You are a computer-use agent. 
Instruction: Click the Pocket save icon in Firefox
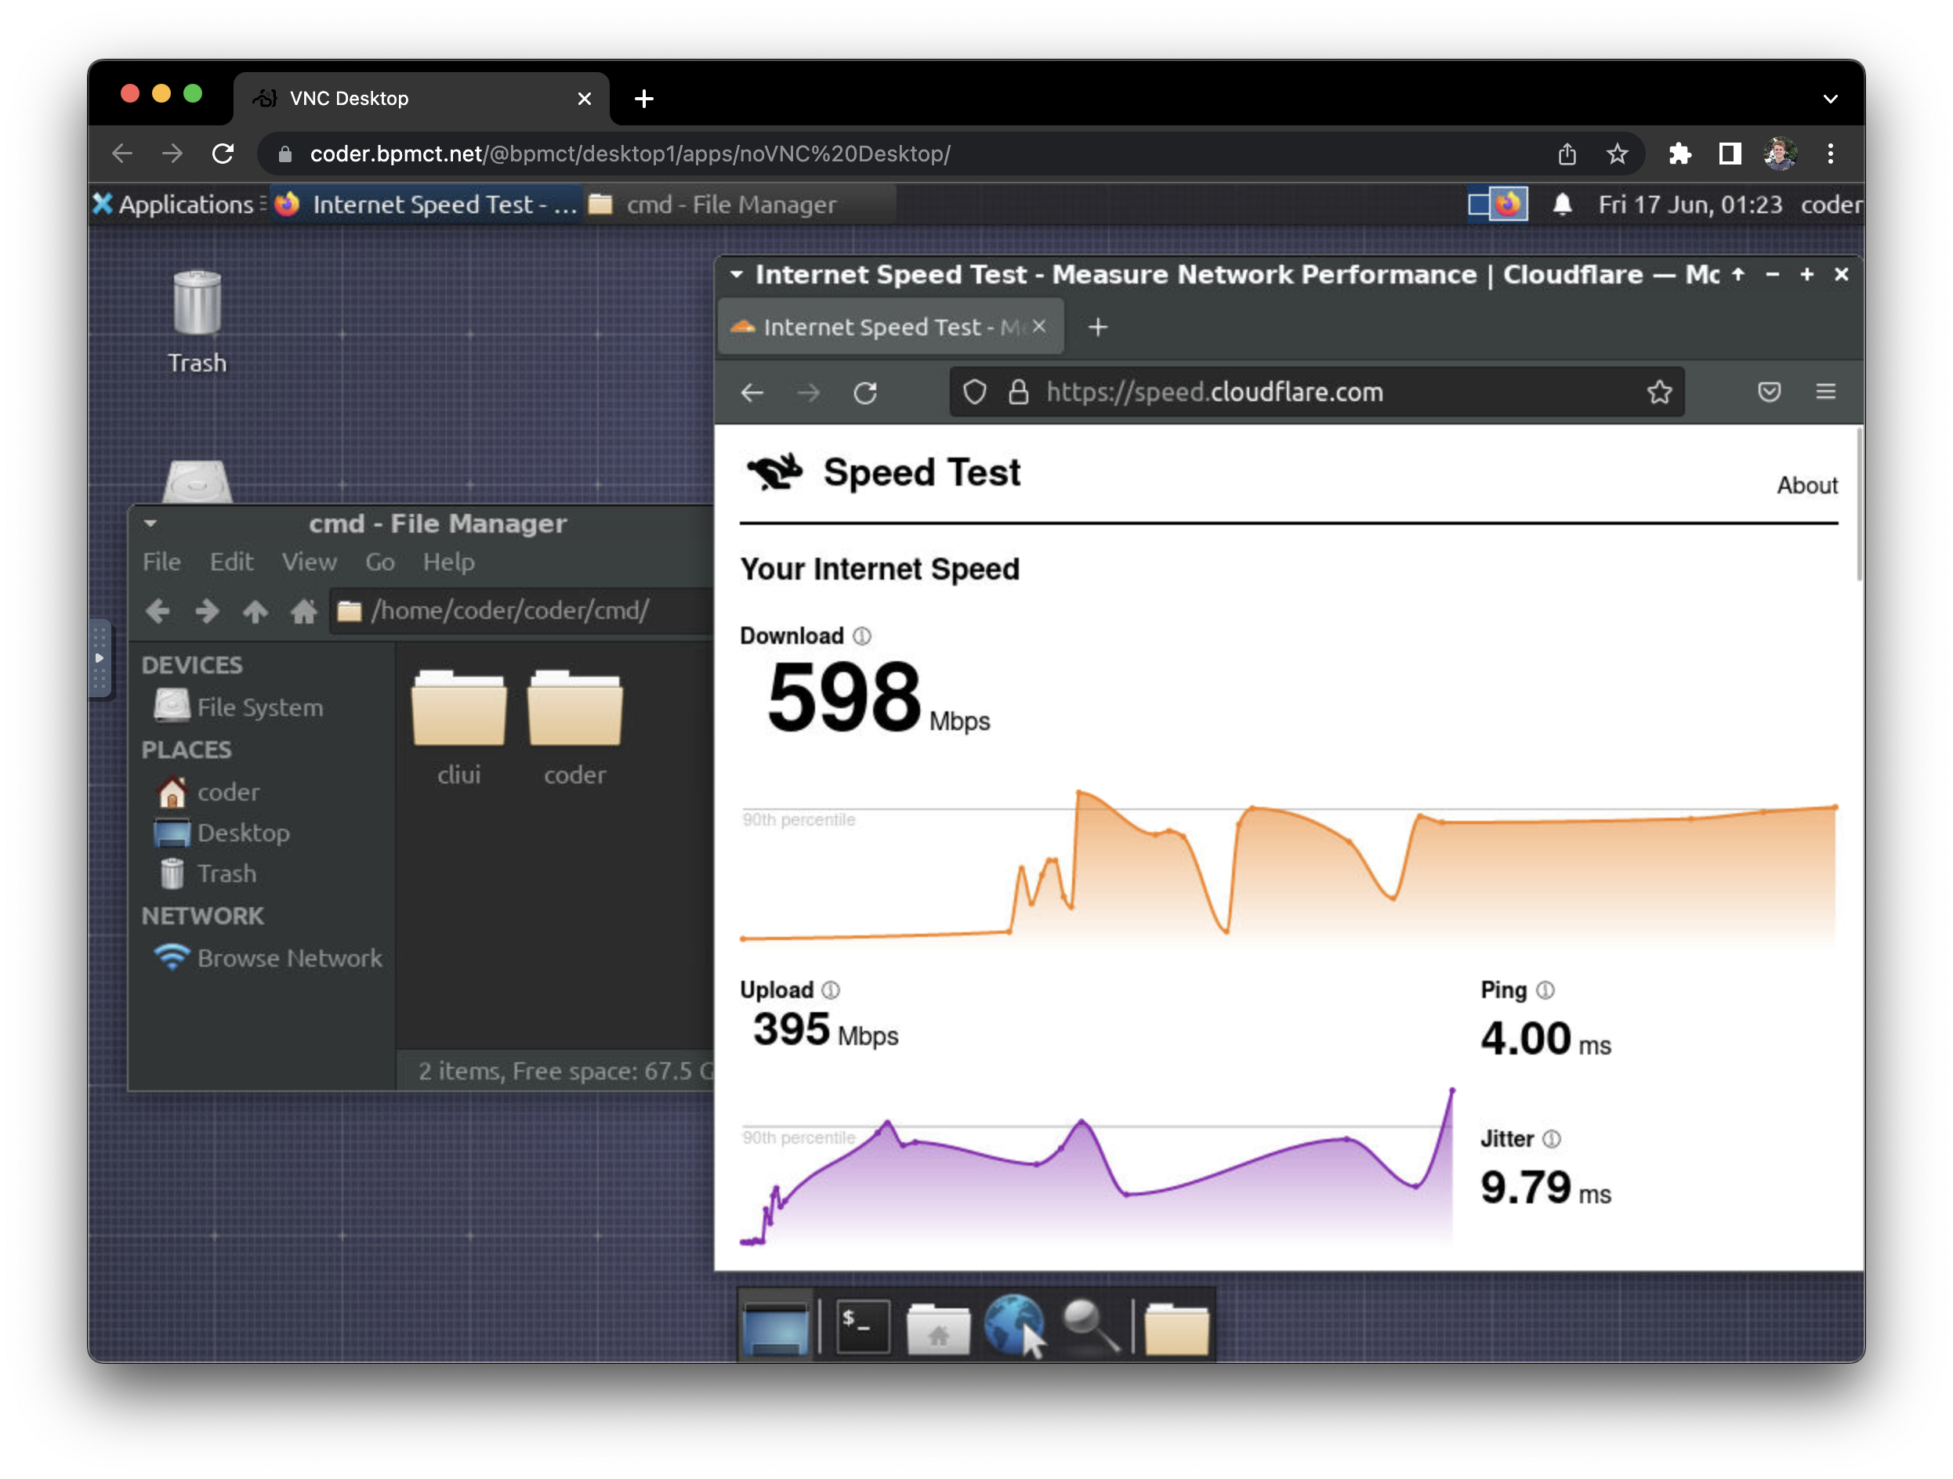tap(1769, 392)
